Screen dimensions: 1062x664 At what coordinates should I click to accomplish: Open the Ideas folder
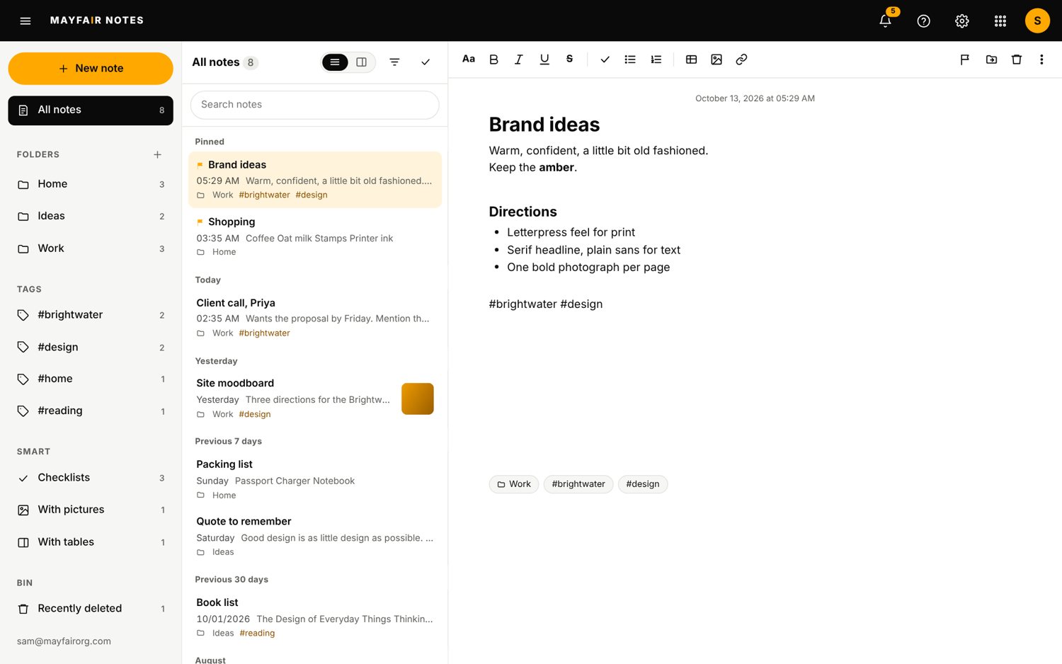91,216
